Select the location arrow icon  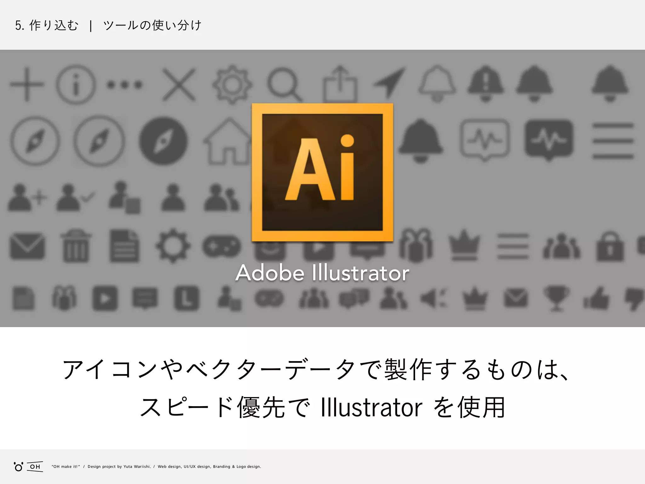coord(389,83)
